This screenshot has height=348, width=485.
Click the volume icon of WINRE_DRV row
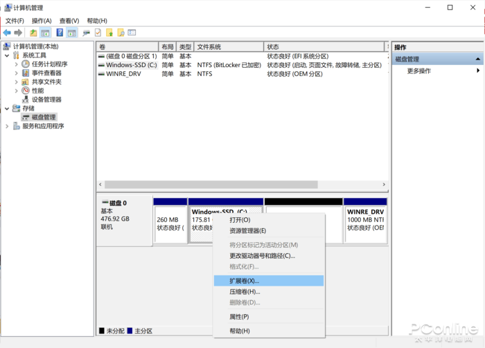click(101, 74)
